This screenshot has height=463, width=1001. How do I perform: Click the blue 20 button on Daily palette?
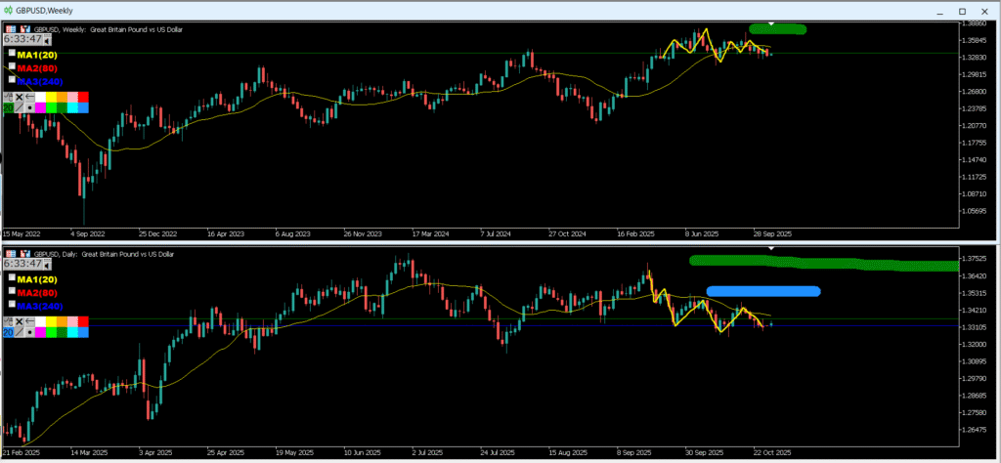8,332
